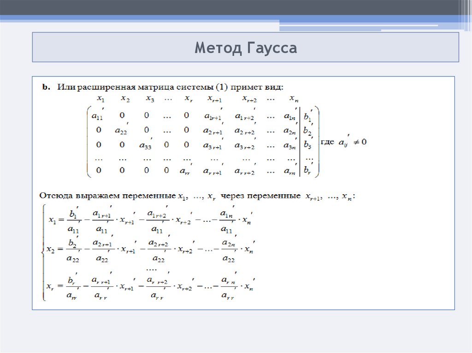Select the br/arr fraction in last equation
Image resolution: width=472 pixels, height=353 pixels.
pos(73,287)
